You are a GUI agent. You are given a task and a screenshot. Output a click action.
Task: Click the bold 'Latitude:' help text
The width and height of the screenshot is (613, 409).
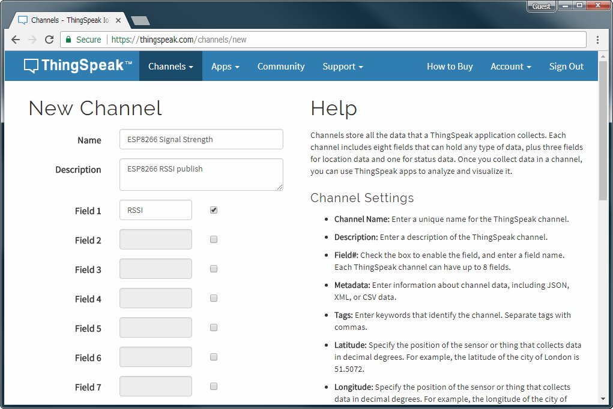[350, 345]
